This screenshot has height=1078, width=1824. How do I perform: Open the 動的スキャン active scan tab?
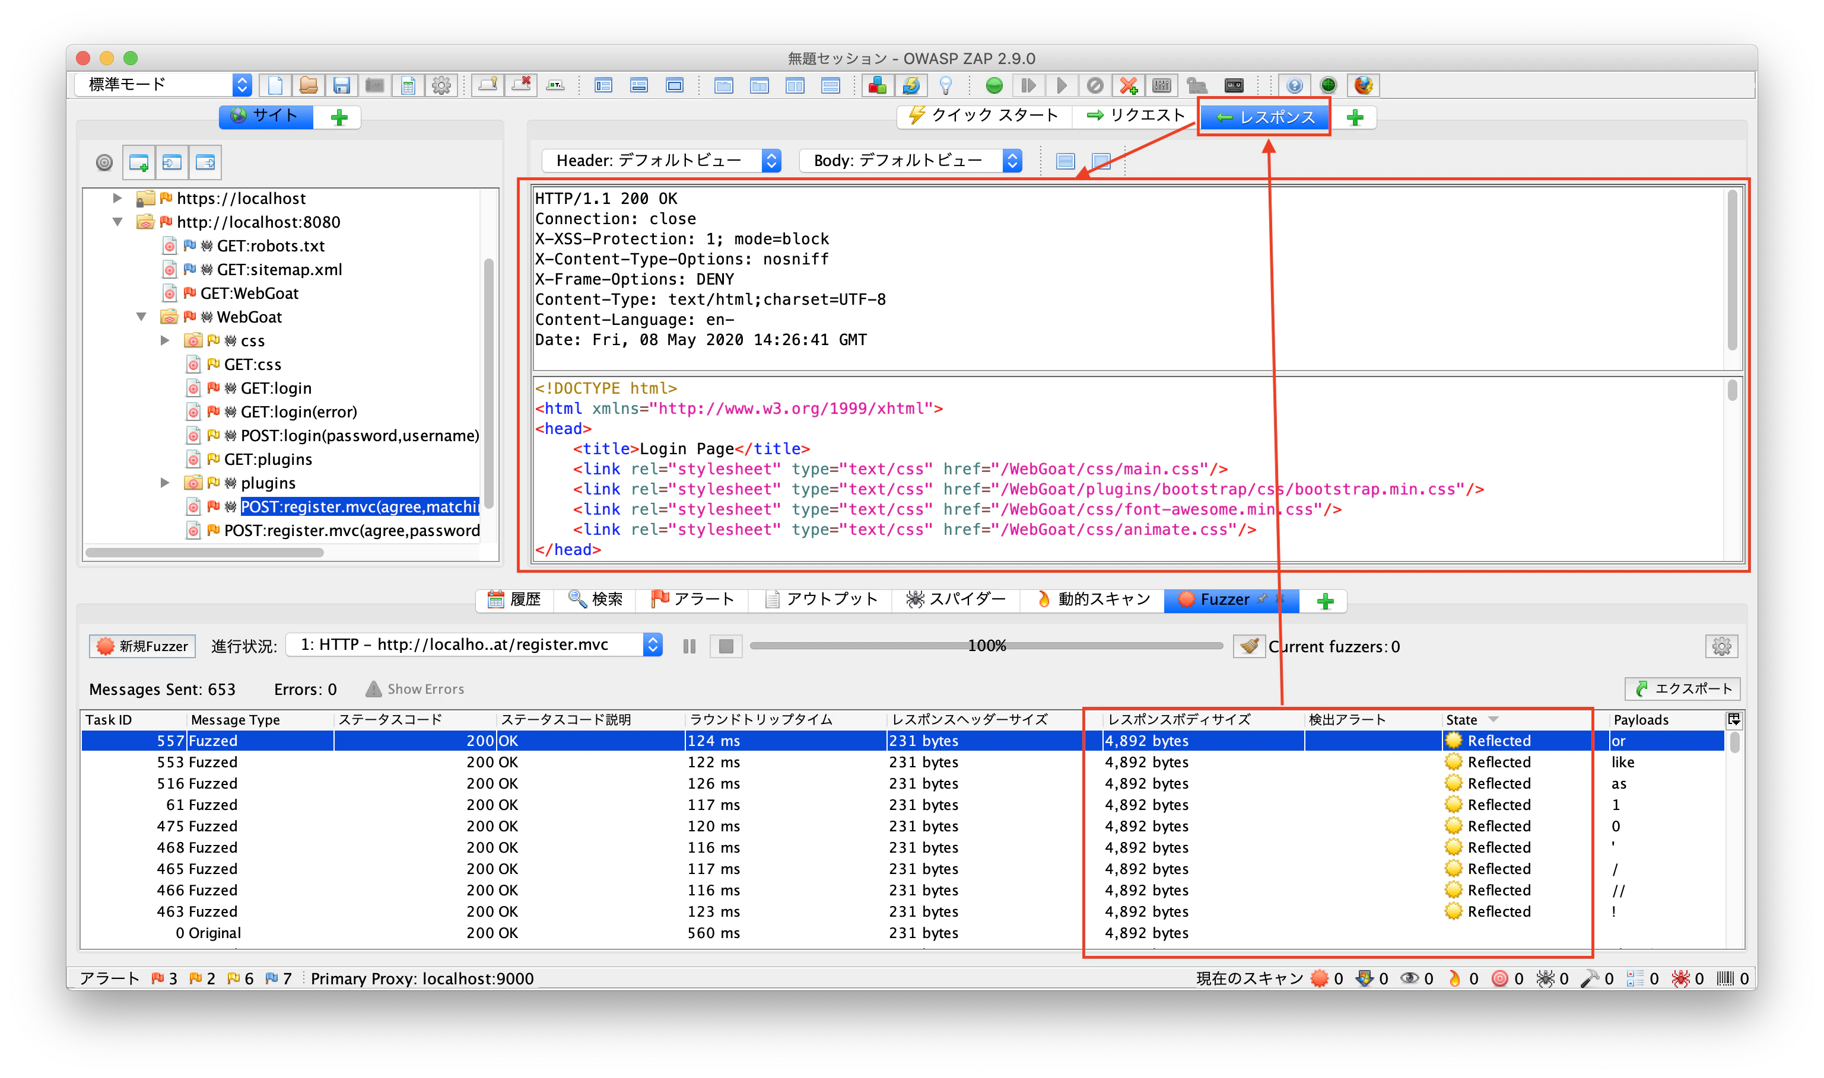(1093, 599)
